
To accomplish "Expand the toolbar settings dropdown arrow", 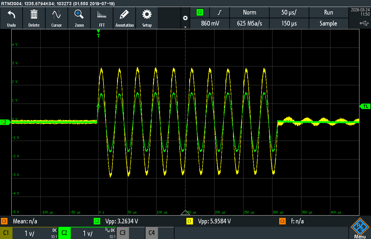I will click(x=185, y=27).
